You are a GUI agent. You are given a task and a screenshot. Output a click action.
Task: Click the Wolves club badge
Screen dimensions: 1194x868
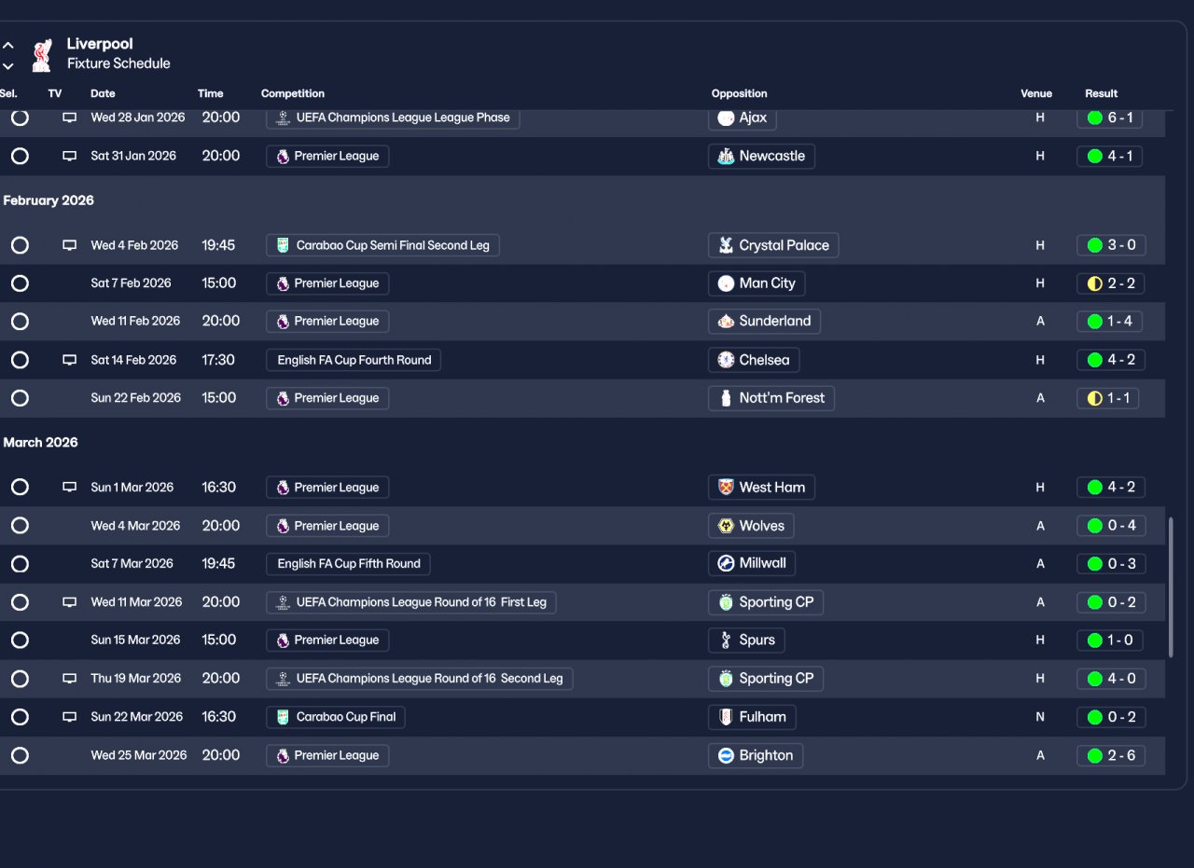coord(726,526)
